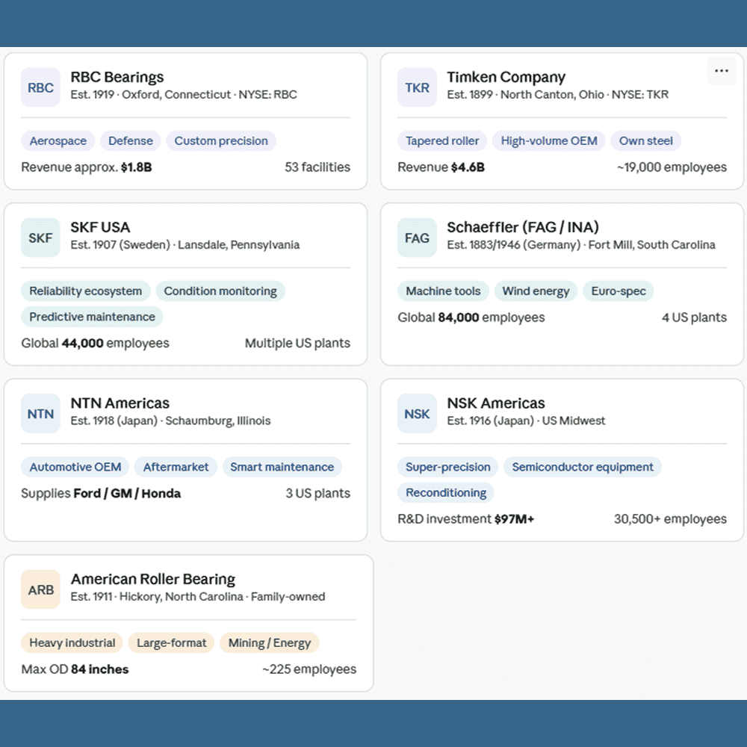The width and height of the screenshot is (747, 747).
Task: Select the Semiconductor equipment tag
Action: pos(583,467)
